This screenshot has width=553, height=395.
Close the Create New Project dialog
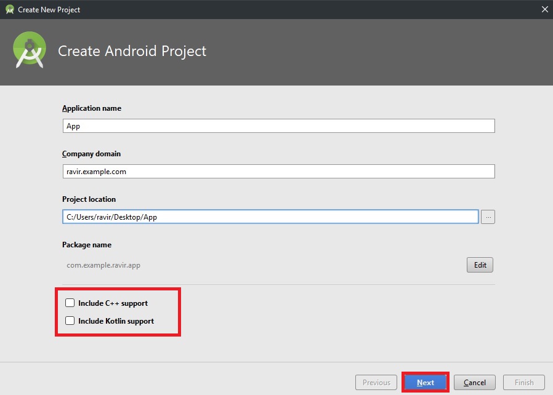(x=544, y=9)
